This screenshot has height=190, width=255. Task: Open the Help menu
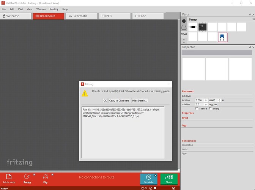65,9
